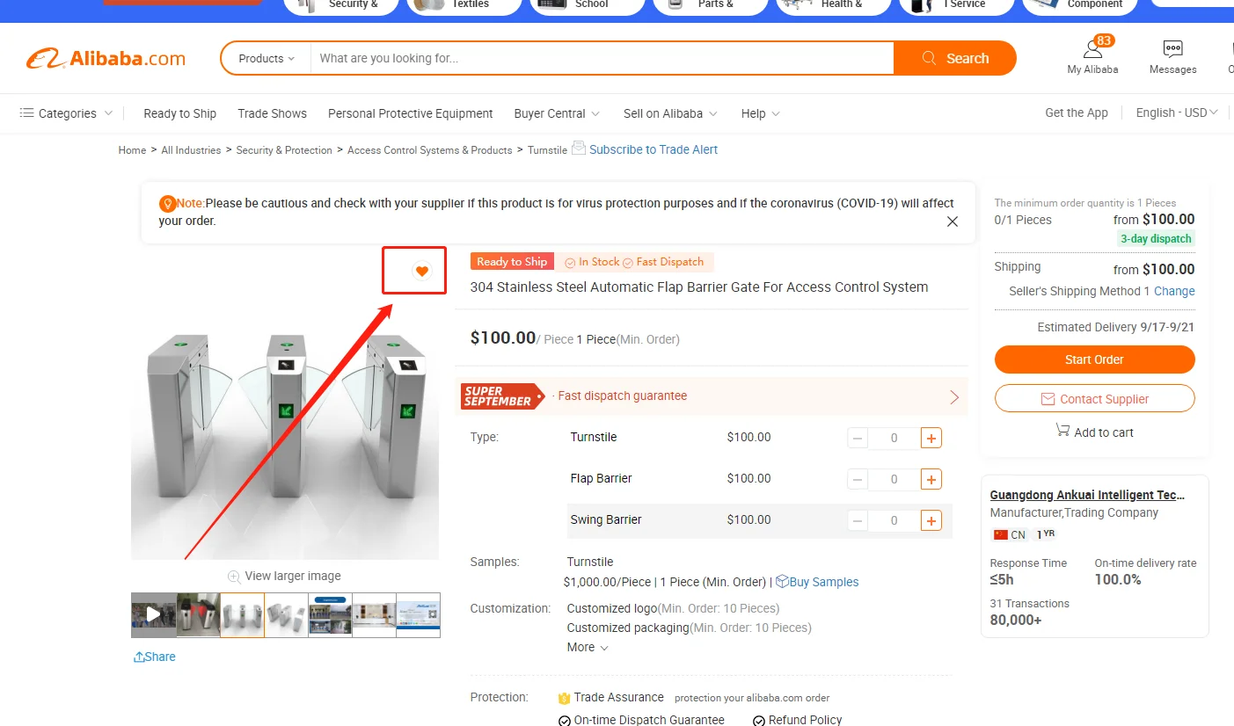Go to the Alibaba.com logo homepage
The image size is (1234, 726).
tap(106, 59)
